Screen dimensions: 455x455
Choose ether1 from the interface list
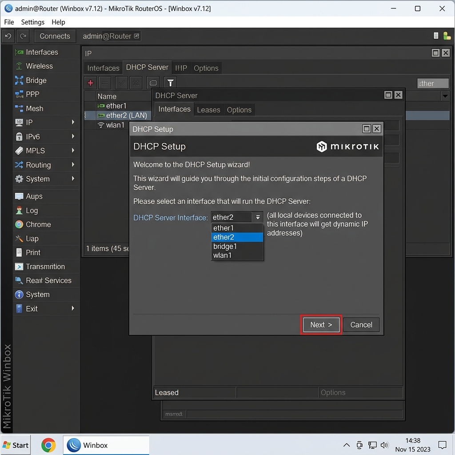point(237,228)
